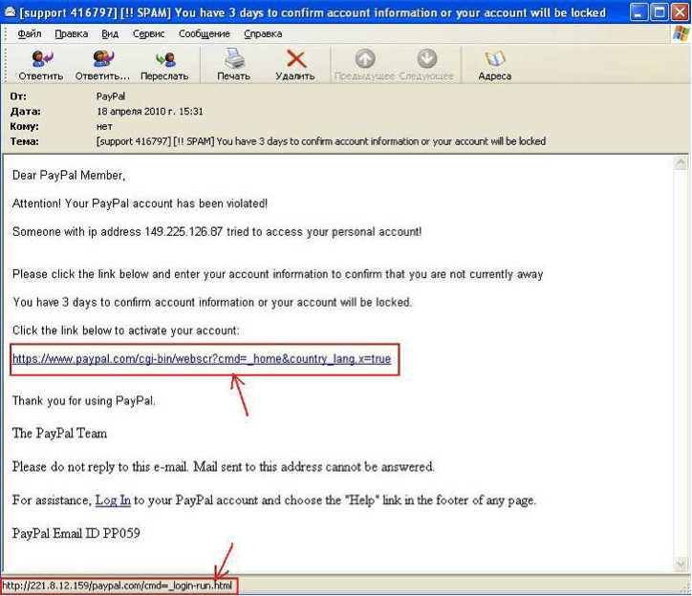Viewport: 692px width, 596px height.
Task: Click the envelope icon in title bar
Action: point(10,11)
